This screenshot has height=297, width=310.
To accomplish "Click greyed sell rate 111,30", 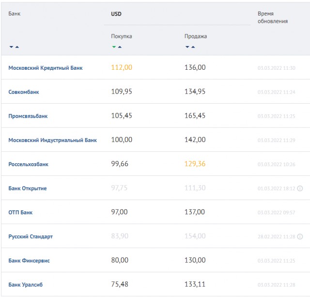I will [195, 188].
